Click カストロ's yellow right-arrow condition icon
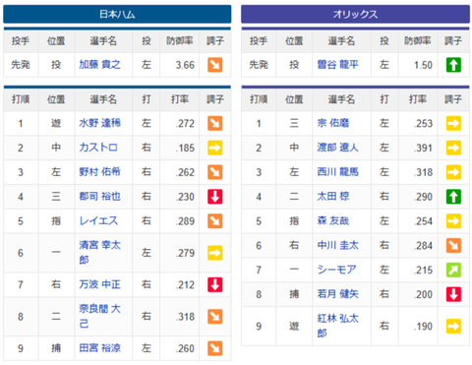472x365 pixels. coord(215,148)
